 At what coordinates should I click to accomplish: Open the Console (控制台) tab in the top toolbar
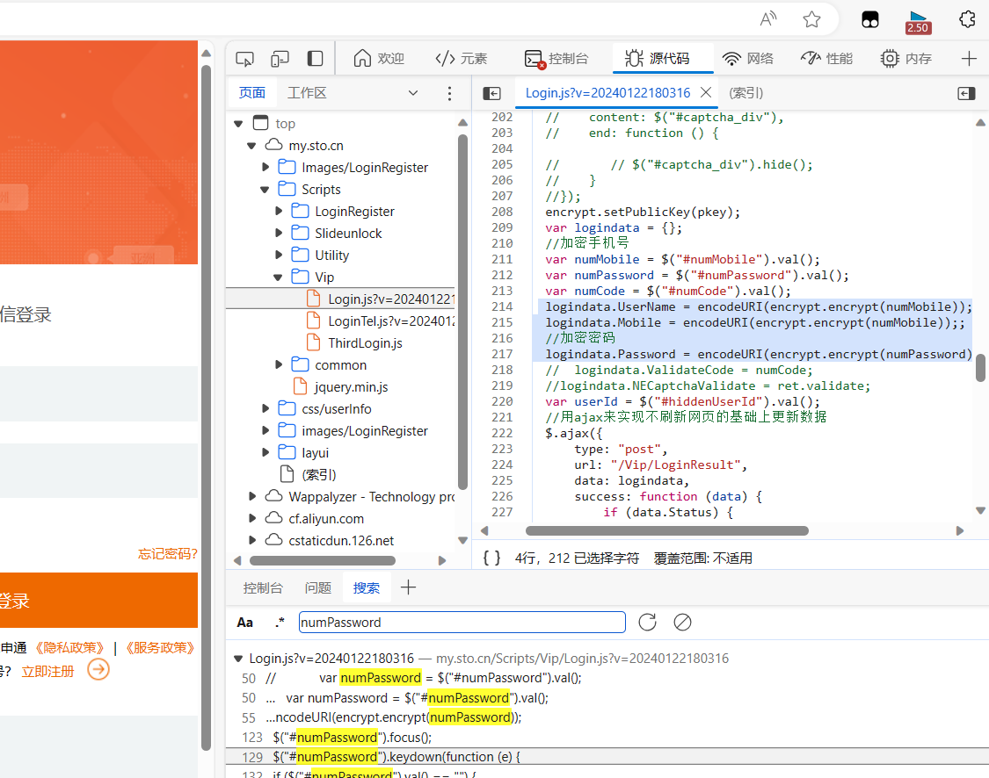556,59
